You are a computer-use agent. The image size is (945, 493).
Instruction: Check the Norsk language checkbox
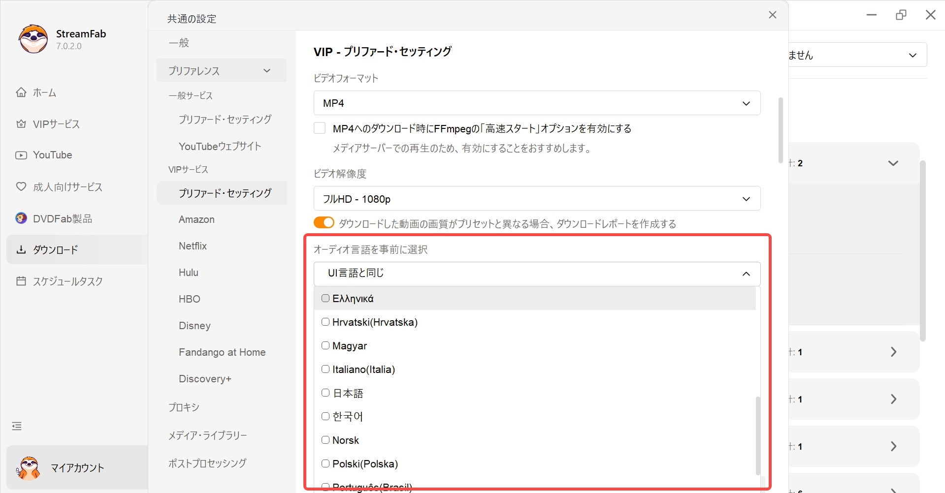(326, 440)
